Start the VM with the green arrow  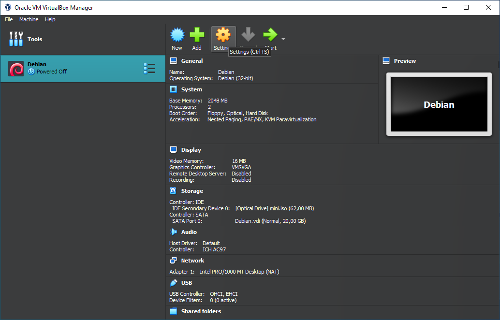270,34
